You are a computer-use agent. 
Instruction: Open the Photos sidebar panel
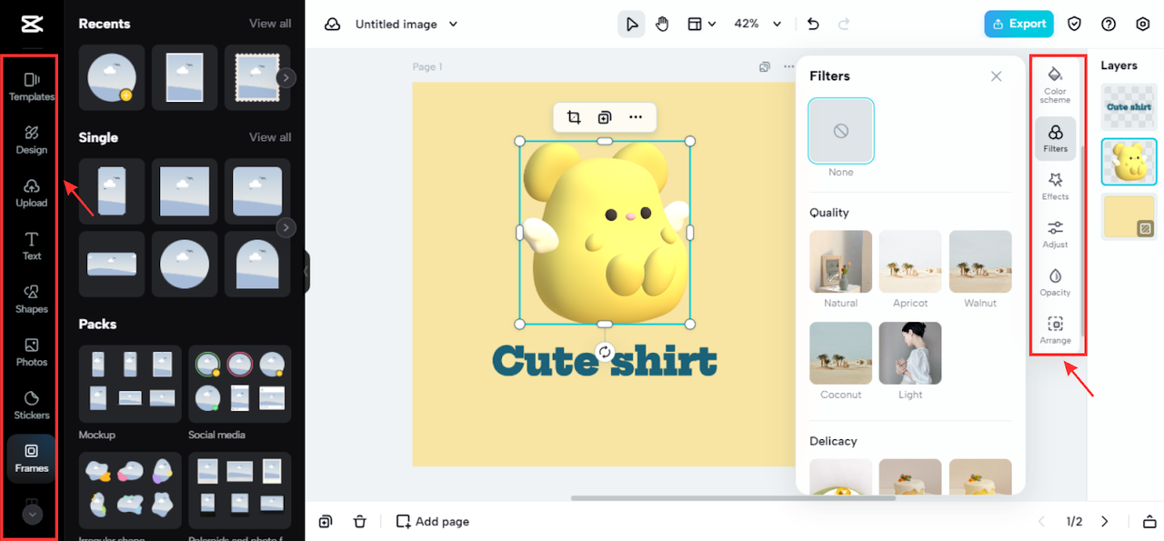[x=32, y=352]
